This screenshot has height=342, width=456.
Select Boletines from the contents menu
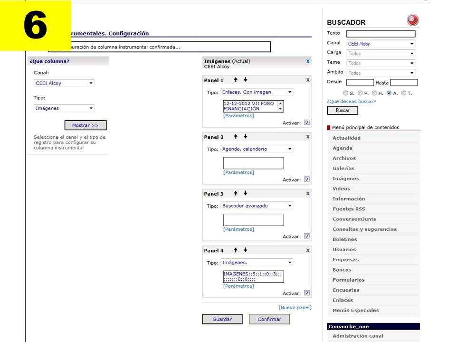click(x=344, y=239)
